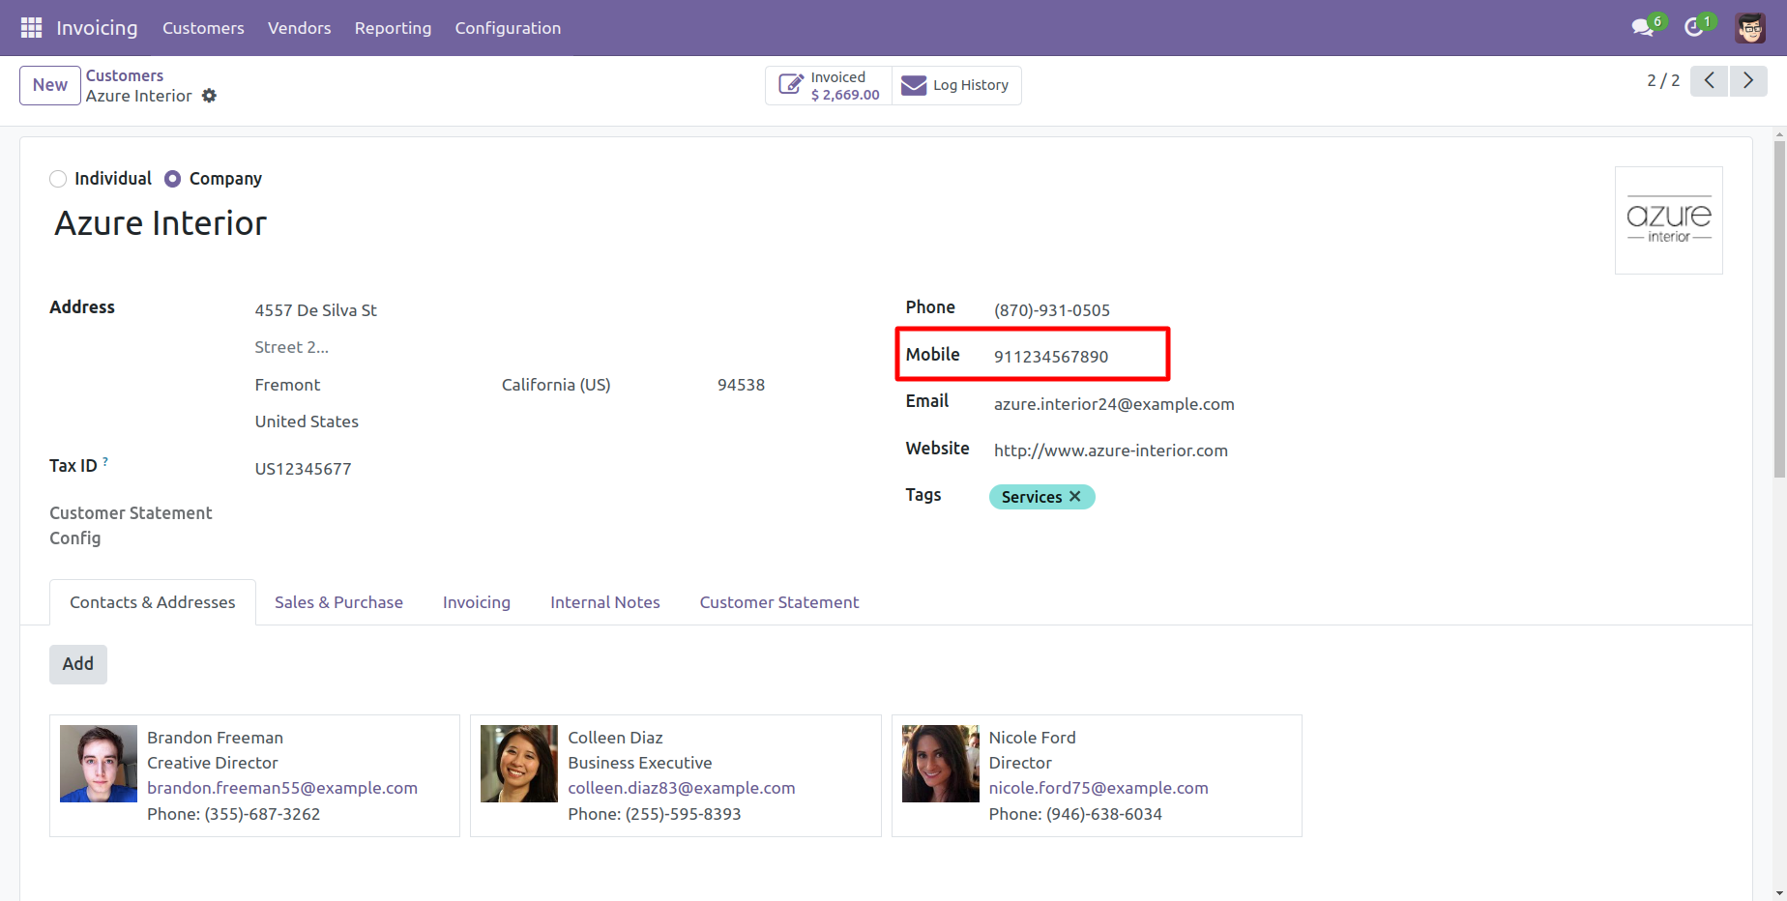1787x901 pixels.
Task: Click the New button
Action: (50, 85)
